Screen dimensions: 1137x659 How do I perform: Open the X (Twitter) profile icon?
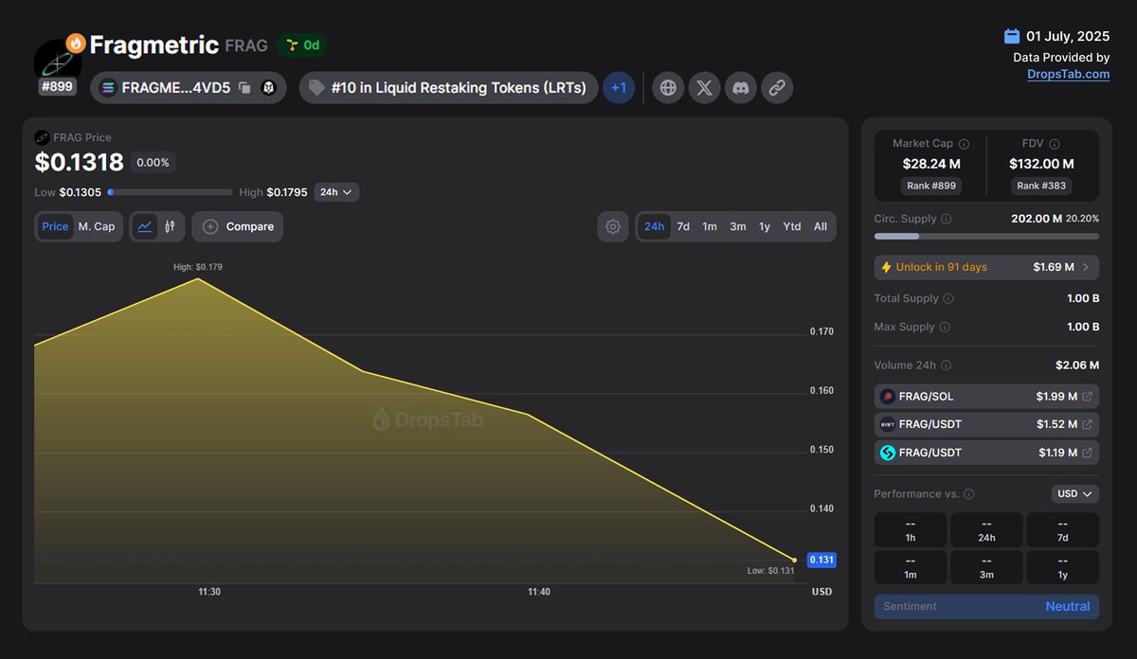point(704,88)
